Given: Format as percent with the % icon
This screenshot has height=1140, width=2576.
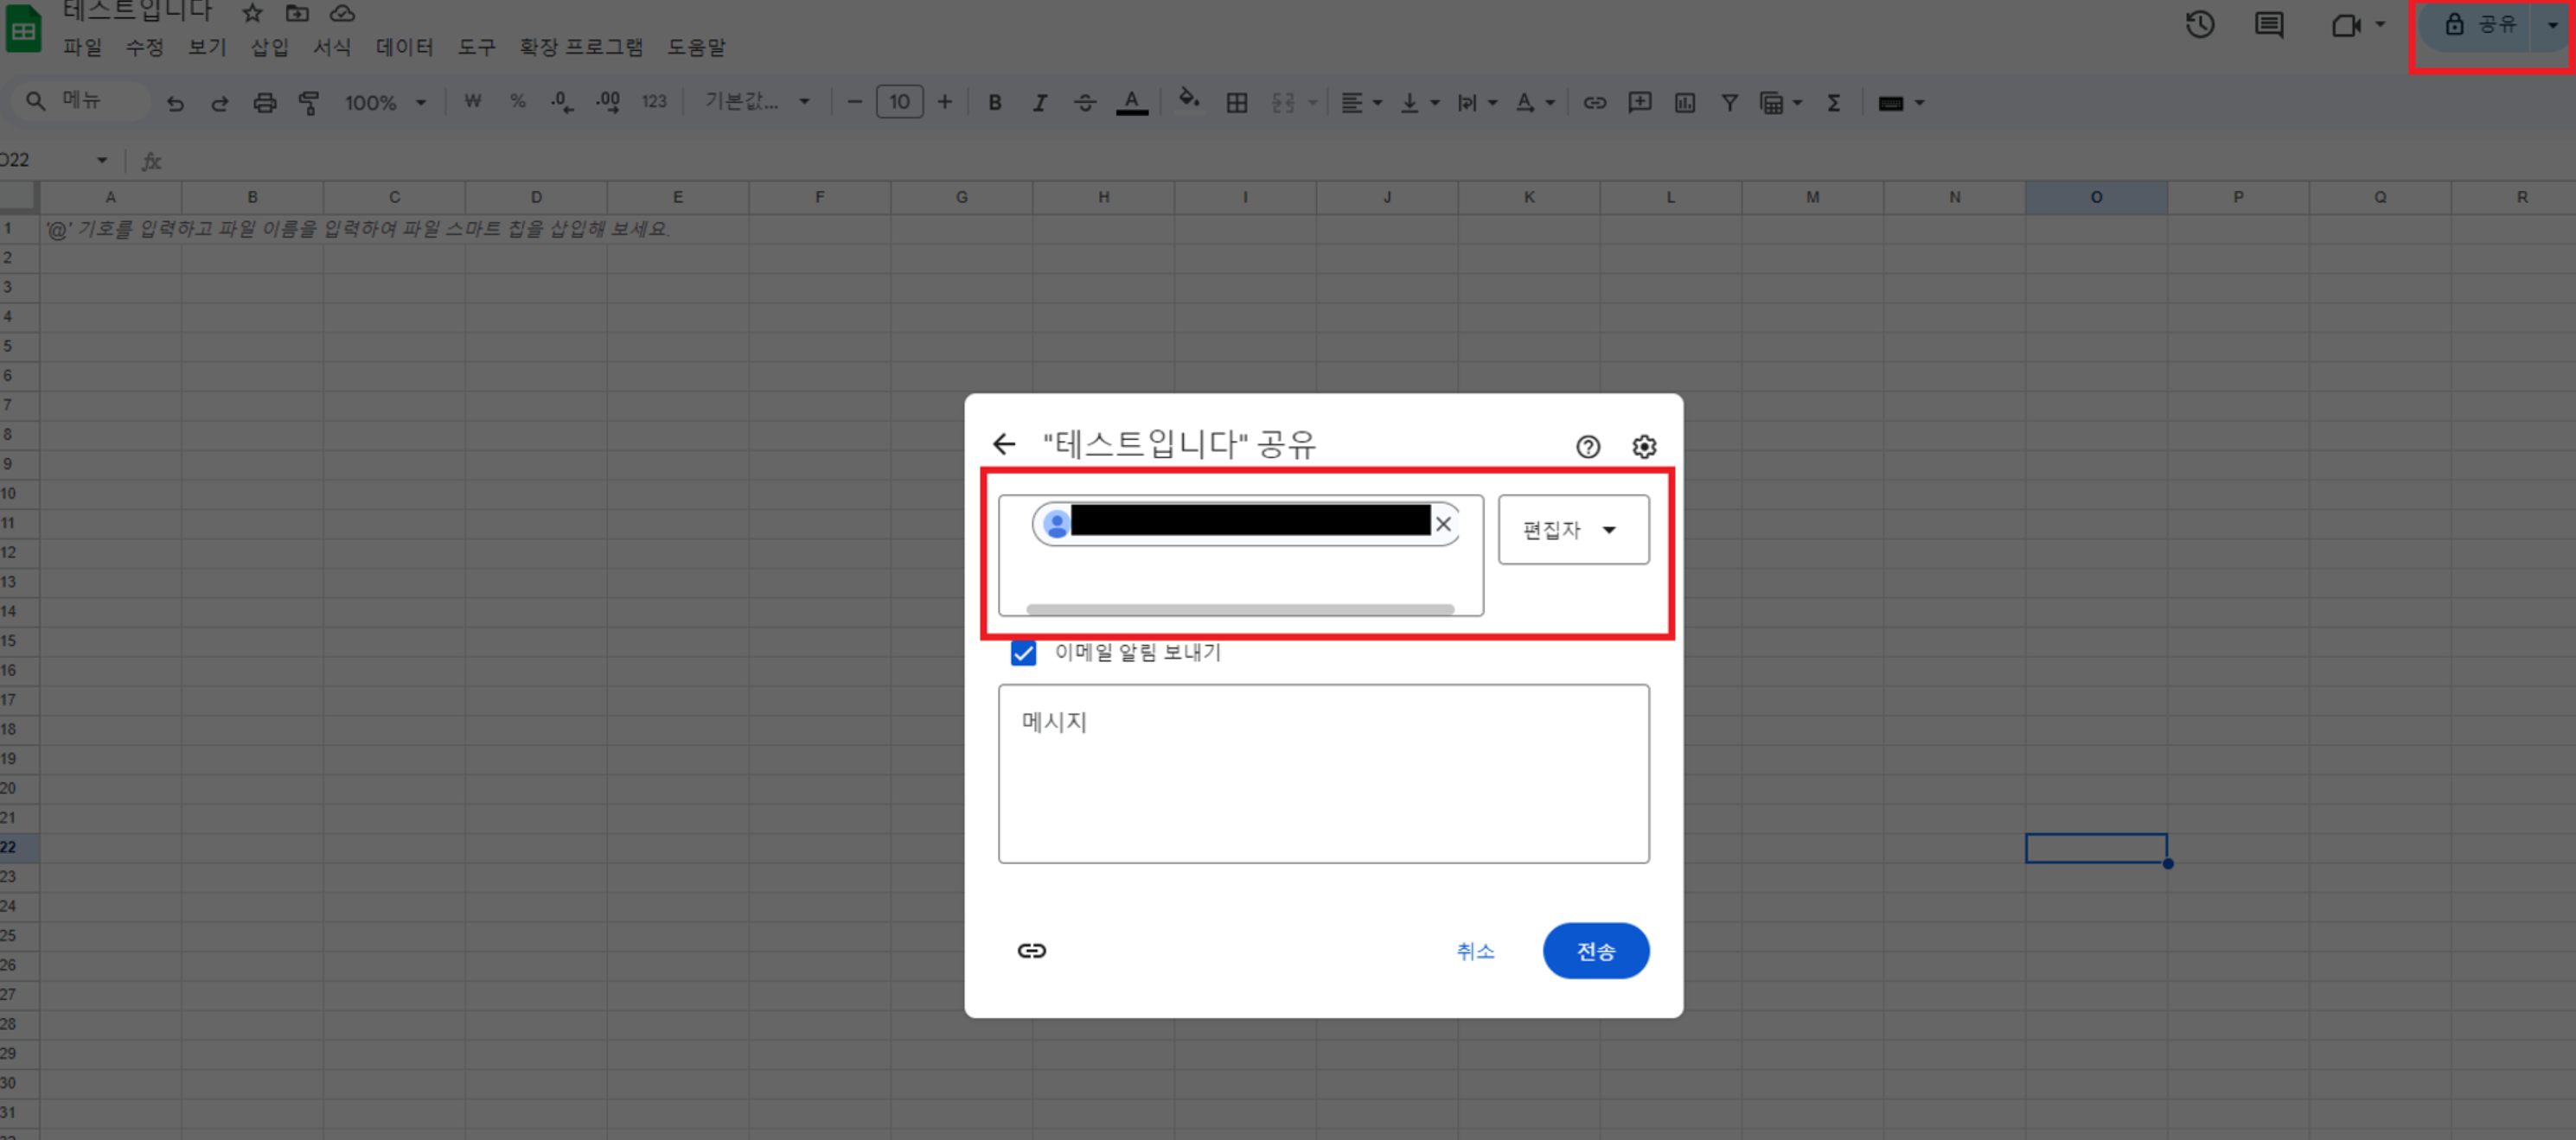Looking at the screenshot, I should click(x=518, y=102).
